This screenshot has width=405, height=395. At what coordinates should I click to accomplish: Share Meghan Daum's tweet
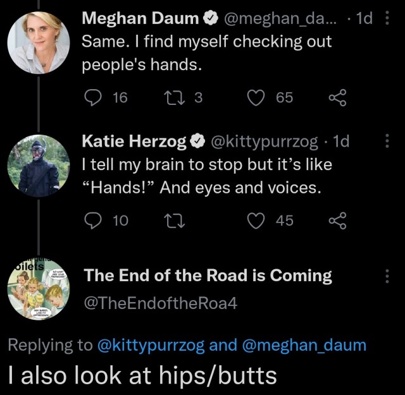click(x=338, y=97)
